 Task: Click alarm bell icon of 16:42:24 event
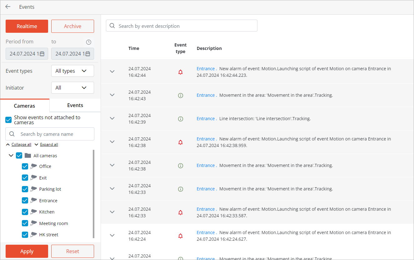pyautogui.click(x=180, y=236)
